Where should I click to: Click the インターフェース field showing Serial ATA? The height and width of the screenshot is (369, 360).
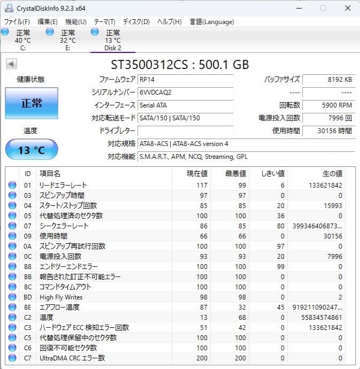185,105
